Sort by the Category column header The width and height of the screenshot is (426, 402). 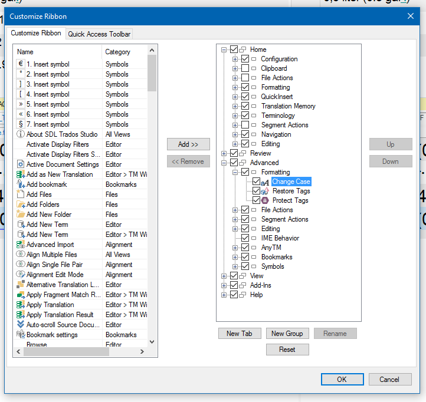[x=124, y=51]
